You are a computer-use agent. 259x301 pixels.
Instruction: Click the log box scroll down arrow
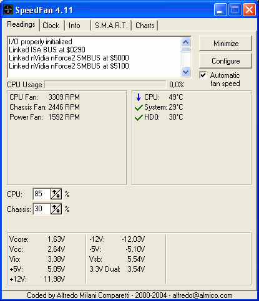click(x=185, y=72)
